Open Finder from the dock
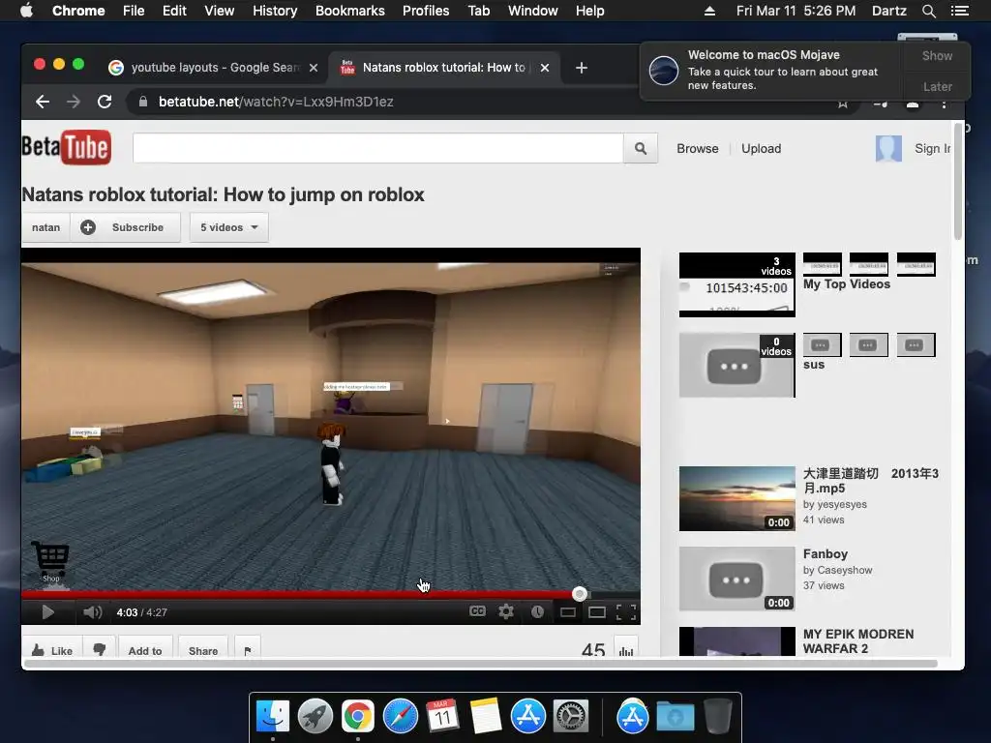 (x=273, y=717)
